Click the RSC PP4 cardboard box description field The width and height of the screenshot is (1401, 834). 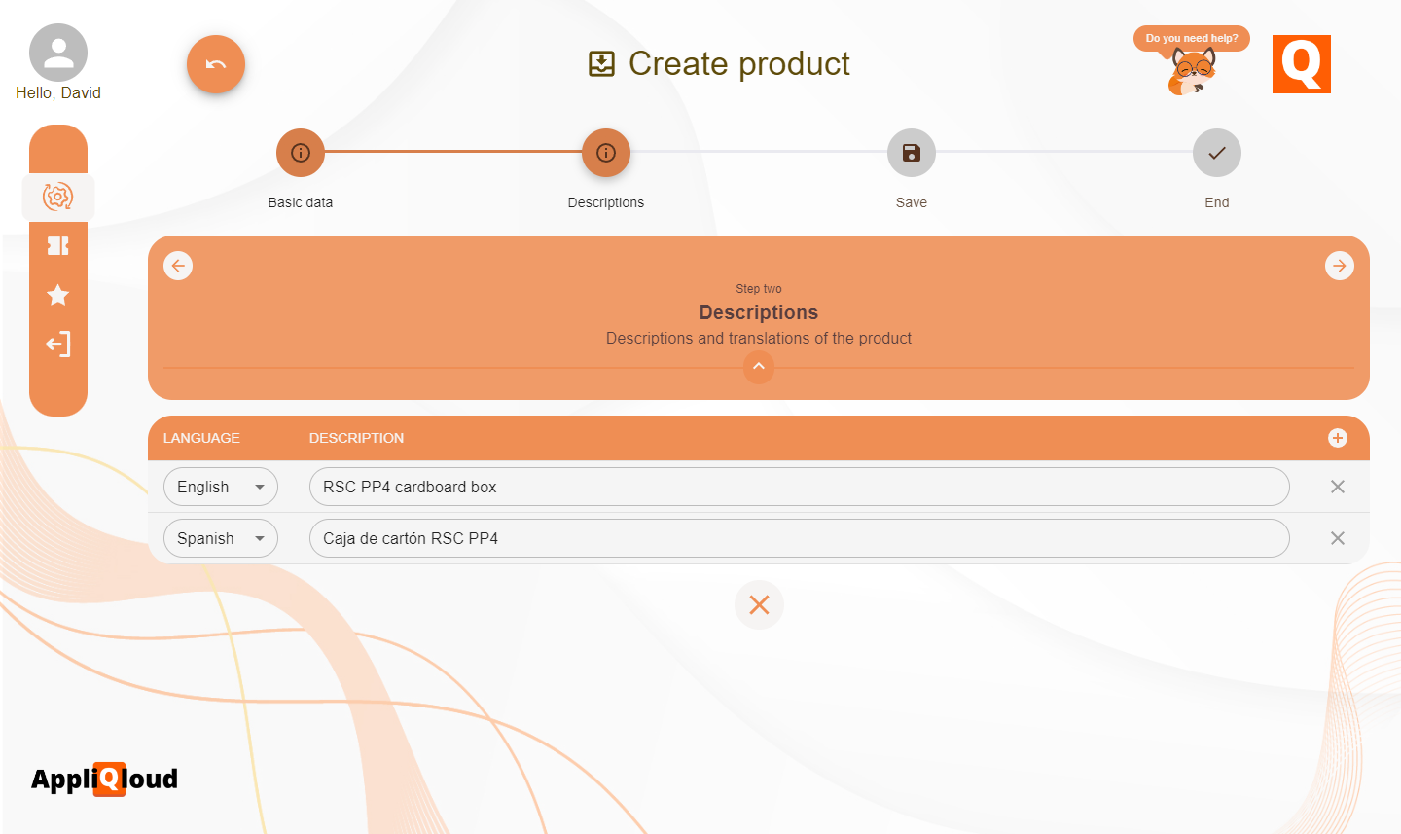798,486
